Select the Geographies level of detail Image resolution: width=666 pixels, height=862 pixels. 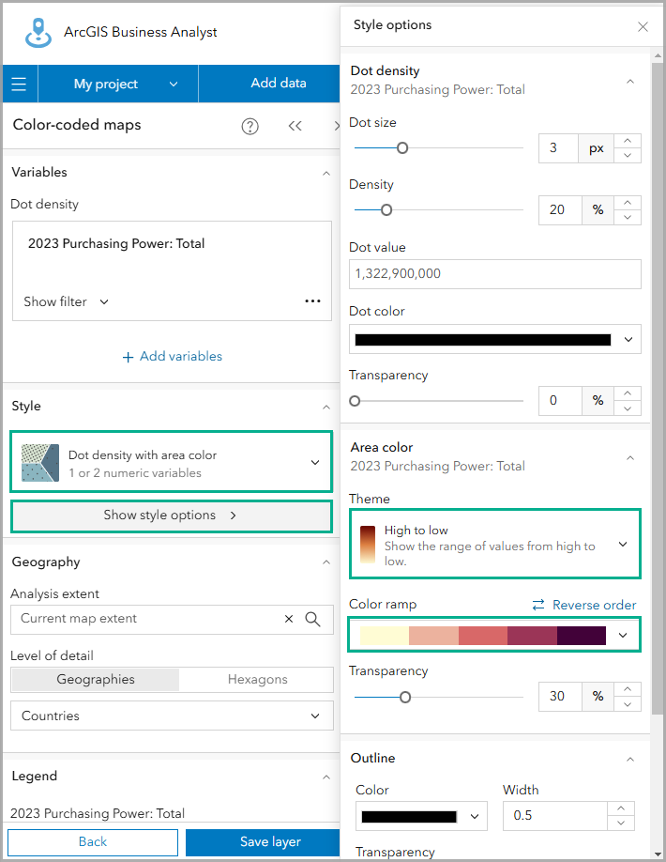click(95, 680)
